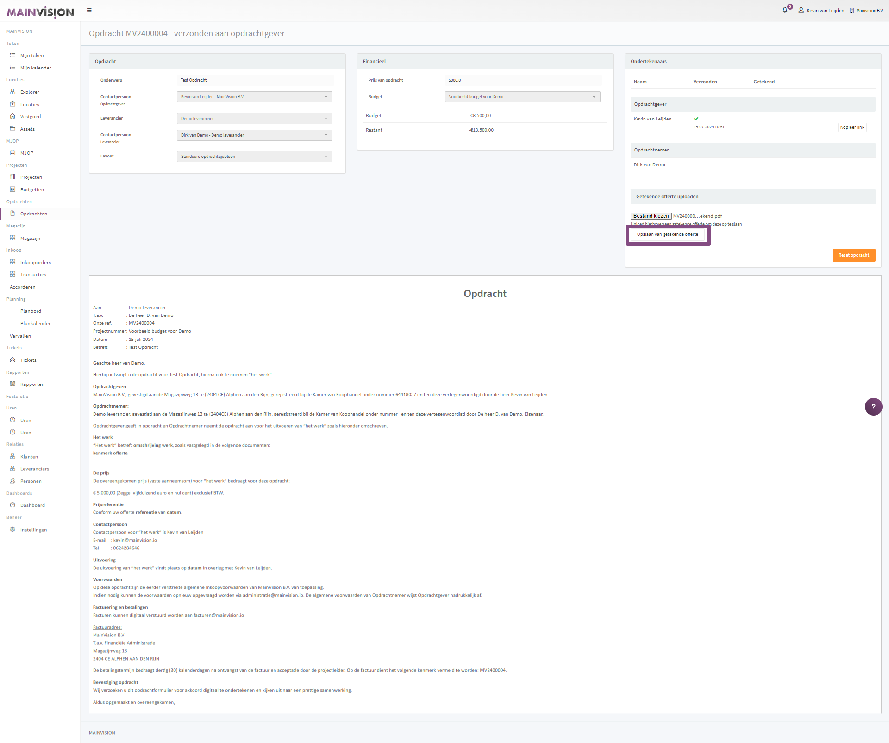Viewport: 889px width, 743px height.
Task: Click the Tickets sidebar icon
Action: click(13, 360)
